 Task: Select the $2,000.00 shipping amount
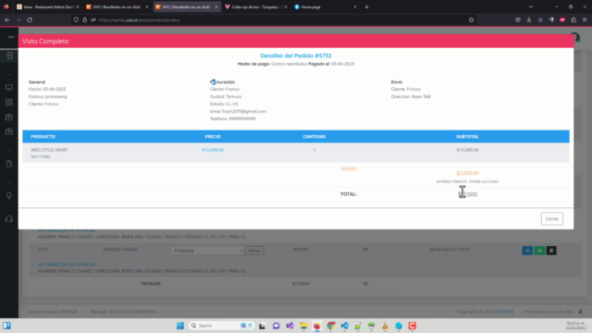(x=467, y=173)
